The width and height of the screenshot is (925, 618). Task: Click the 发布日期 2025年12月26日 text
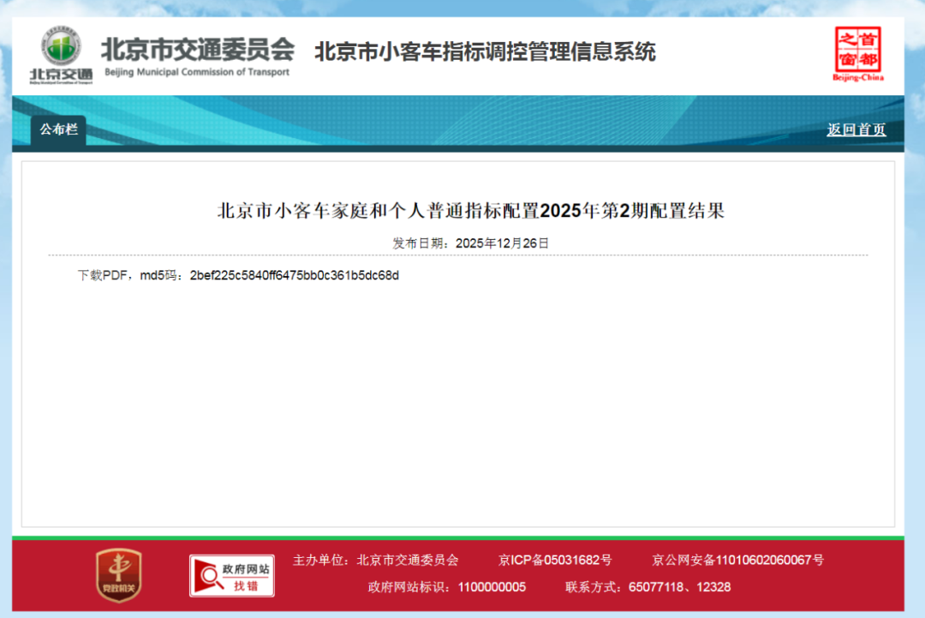pyautogui.click(x=470, y=243)
